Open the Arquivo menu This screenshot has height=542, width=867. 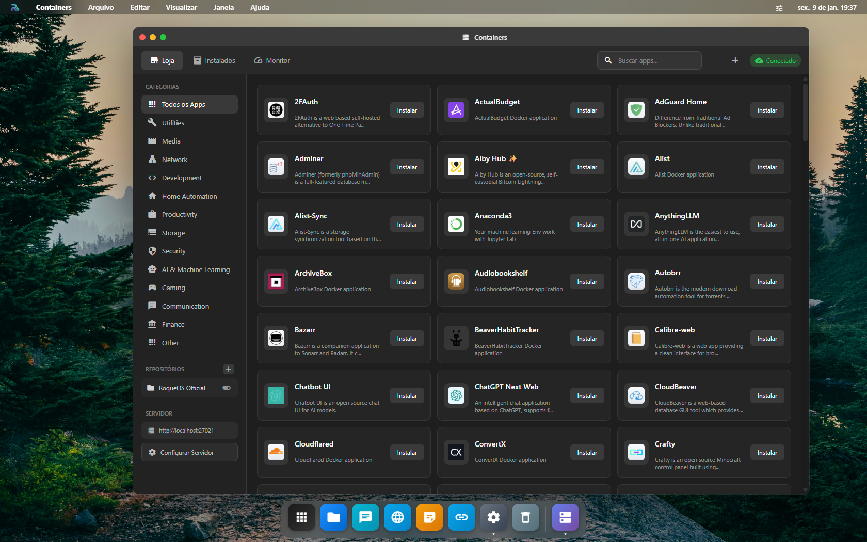[x=101, y=7]
